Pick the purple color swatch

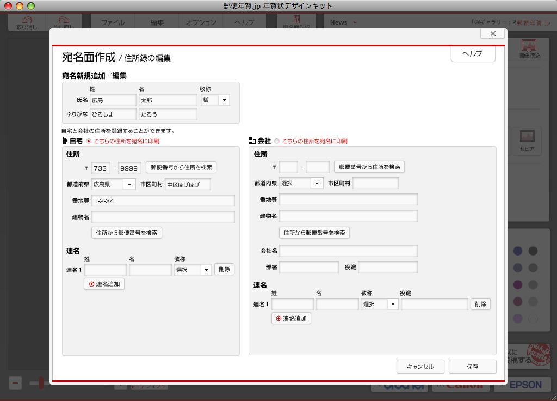(x=517, y=284)
